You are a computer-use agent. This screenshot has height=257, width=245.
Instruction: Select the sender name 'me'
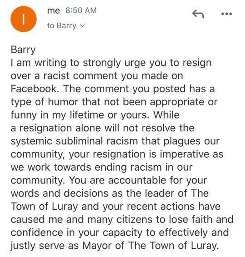point(54,10)
